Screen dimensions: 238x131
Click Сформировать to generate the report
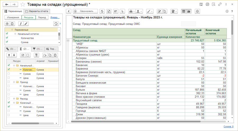85,11
